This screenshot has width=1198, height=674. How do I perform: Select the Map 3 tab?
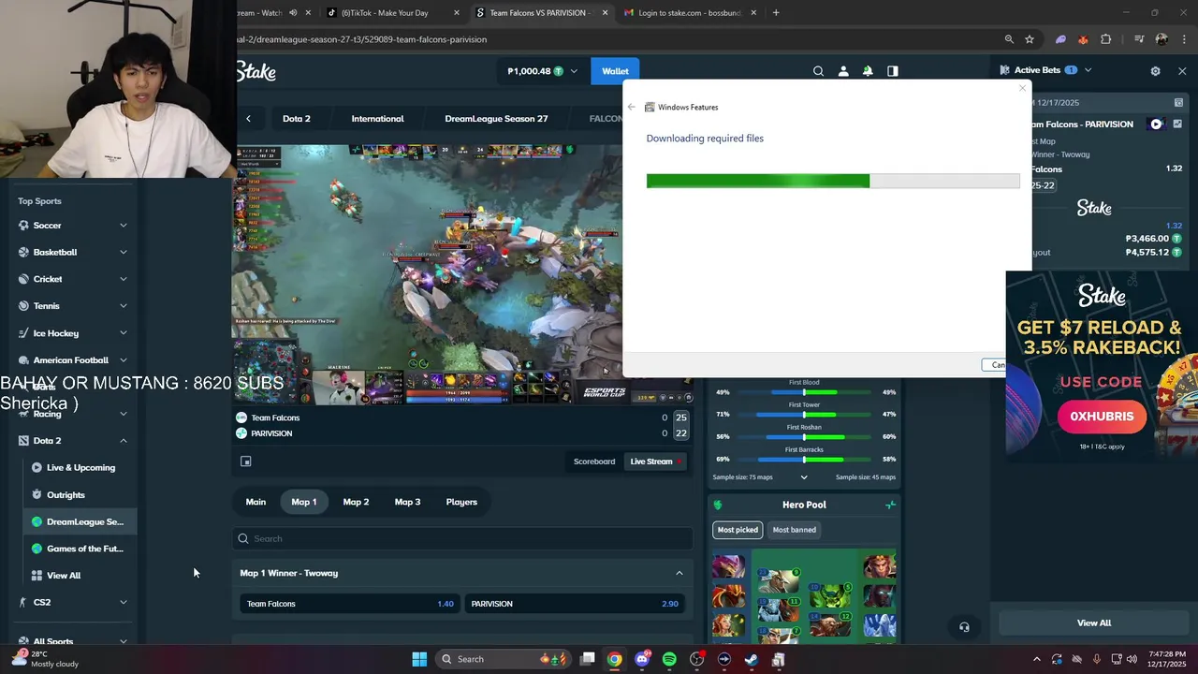407,502
